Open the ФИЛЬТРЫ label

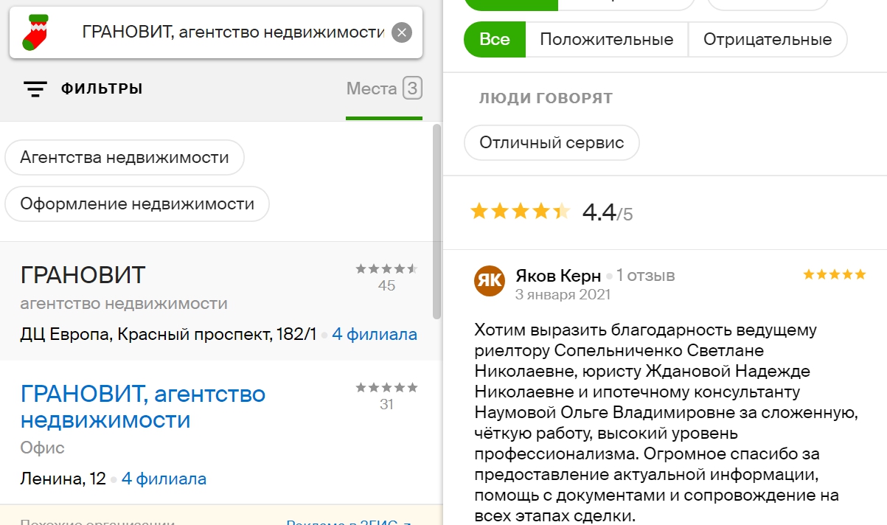(102, 89)
